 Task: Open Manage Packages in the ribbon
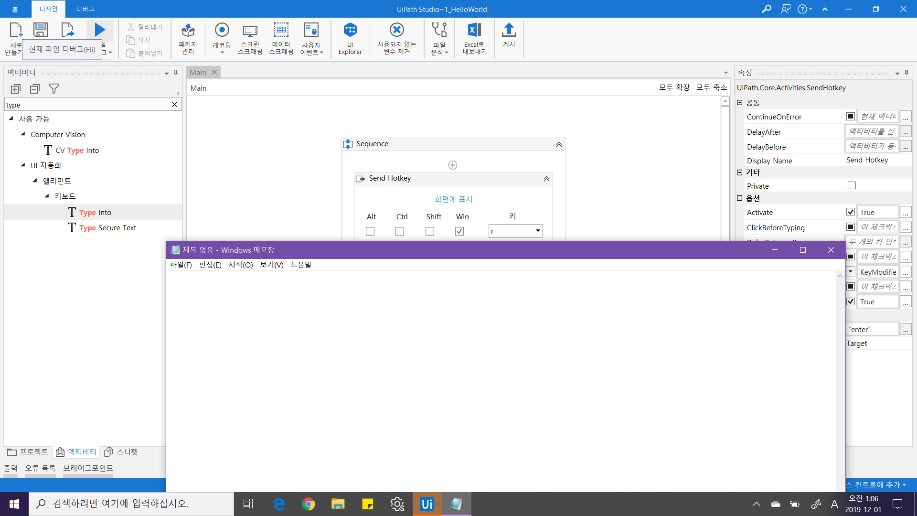coord(188,31)
